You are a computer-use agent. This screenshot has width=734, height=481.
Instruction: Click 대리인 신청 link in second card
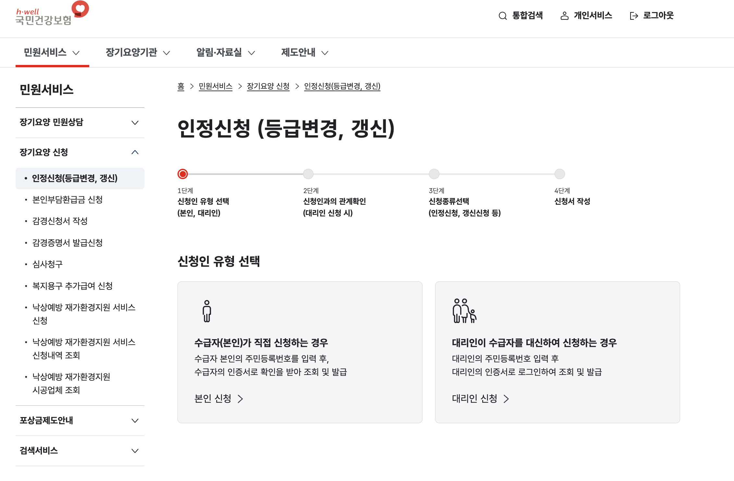pyautogui.click(x=481, y=399)
